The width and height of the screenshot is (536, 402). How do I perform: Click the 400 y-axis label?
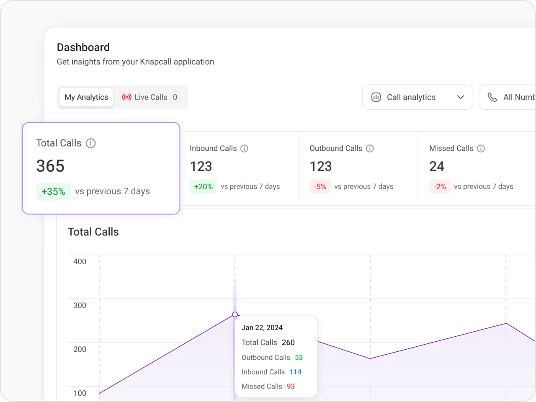(x=80, y=262)
